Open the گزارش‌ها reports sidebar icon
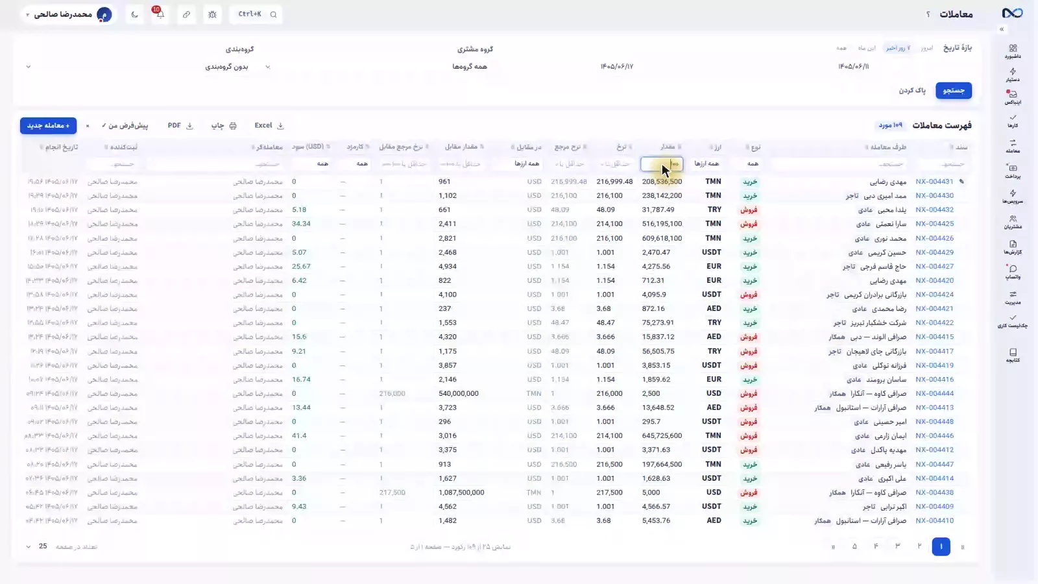Viewport: 1038px width, 584px height. click(x=1013, y=247)
